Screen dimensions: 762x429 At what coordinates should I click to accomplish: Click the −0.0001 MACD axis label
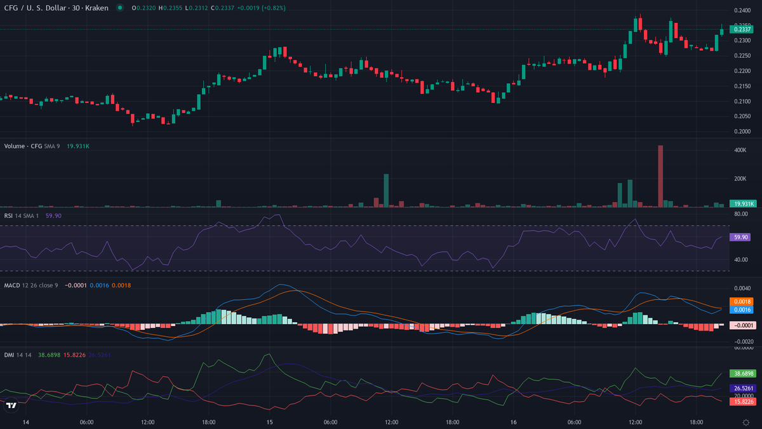(x=742, y=325)
